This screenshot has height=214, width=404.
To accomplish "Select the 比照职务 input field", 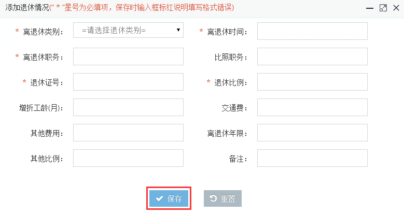I will click(312, 56).
